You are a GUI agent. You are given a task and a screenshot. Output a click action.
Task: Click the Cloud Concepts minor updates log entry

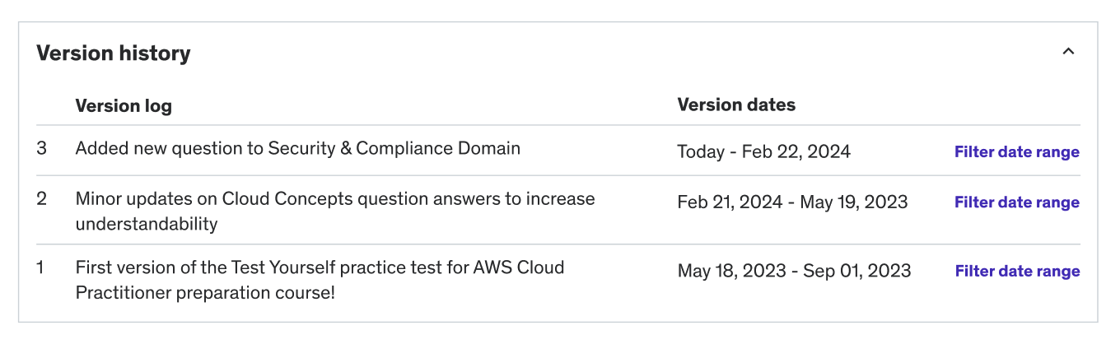pos(335,212)
